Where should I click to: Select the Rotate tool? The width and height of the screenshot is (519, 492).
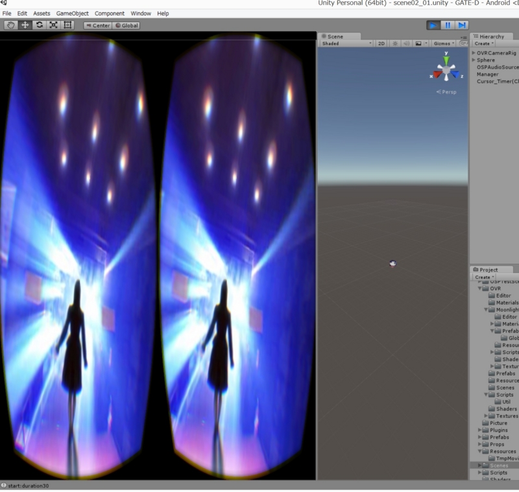coord(40,25)
